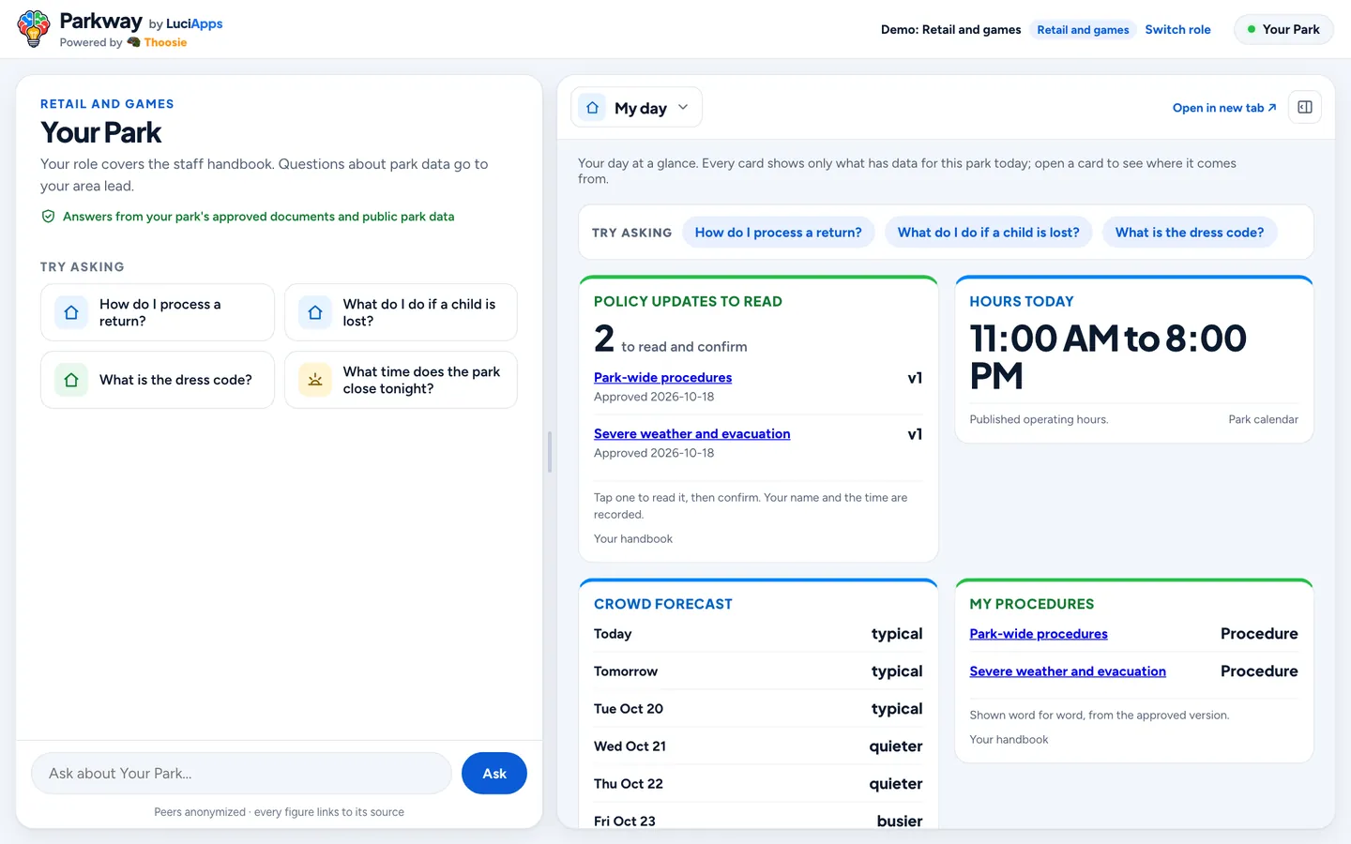Click the Retail and games role badge

[x=1083, y=30]
